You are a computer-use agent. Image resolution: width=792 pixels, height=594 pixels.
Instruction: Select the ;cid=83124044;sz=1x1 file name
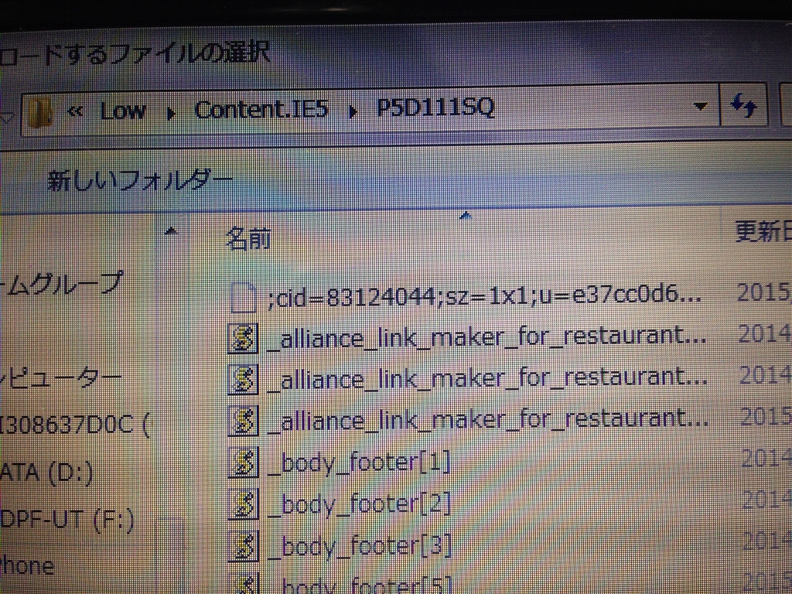[x=485, y=296]
